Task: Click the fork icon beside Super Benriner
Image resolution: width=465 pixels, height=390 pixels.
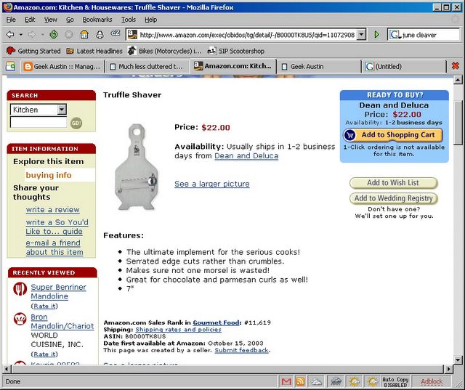Action: click(20, 289)
